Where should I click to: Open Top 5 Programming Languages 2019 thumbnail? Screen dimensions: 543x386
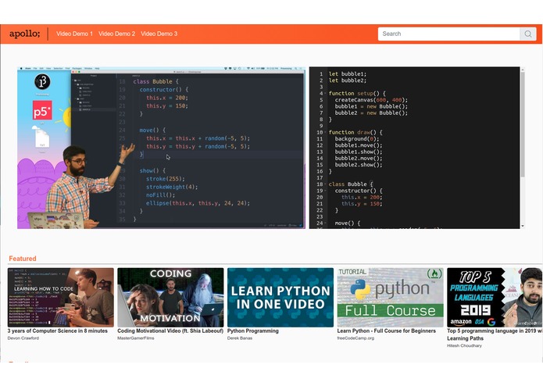pyautogui.click(x=495, y=298)
